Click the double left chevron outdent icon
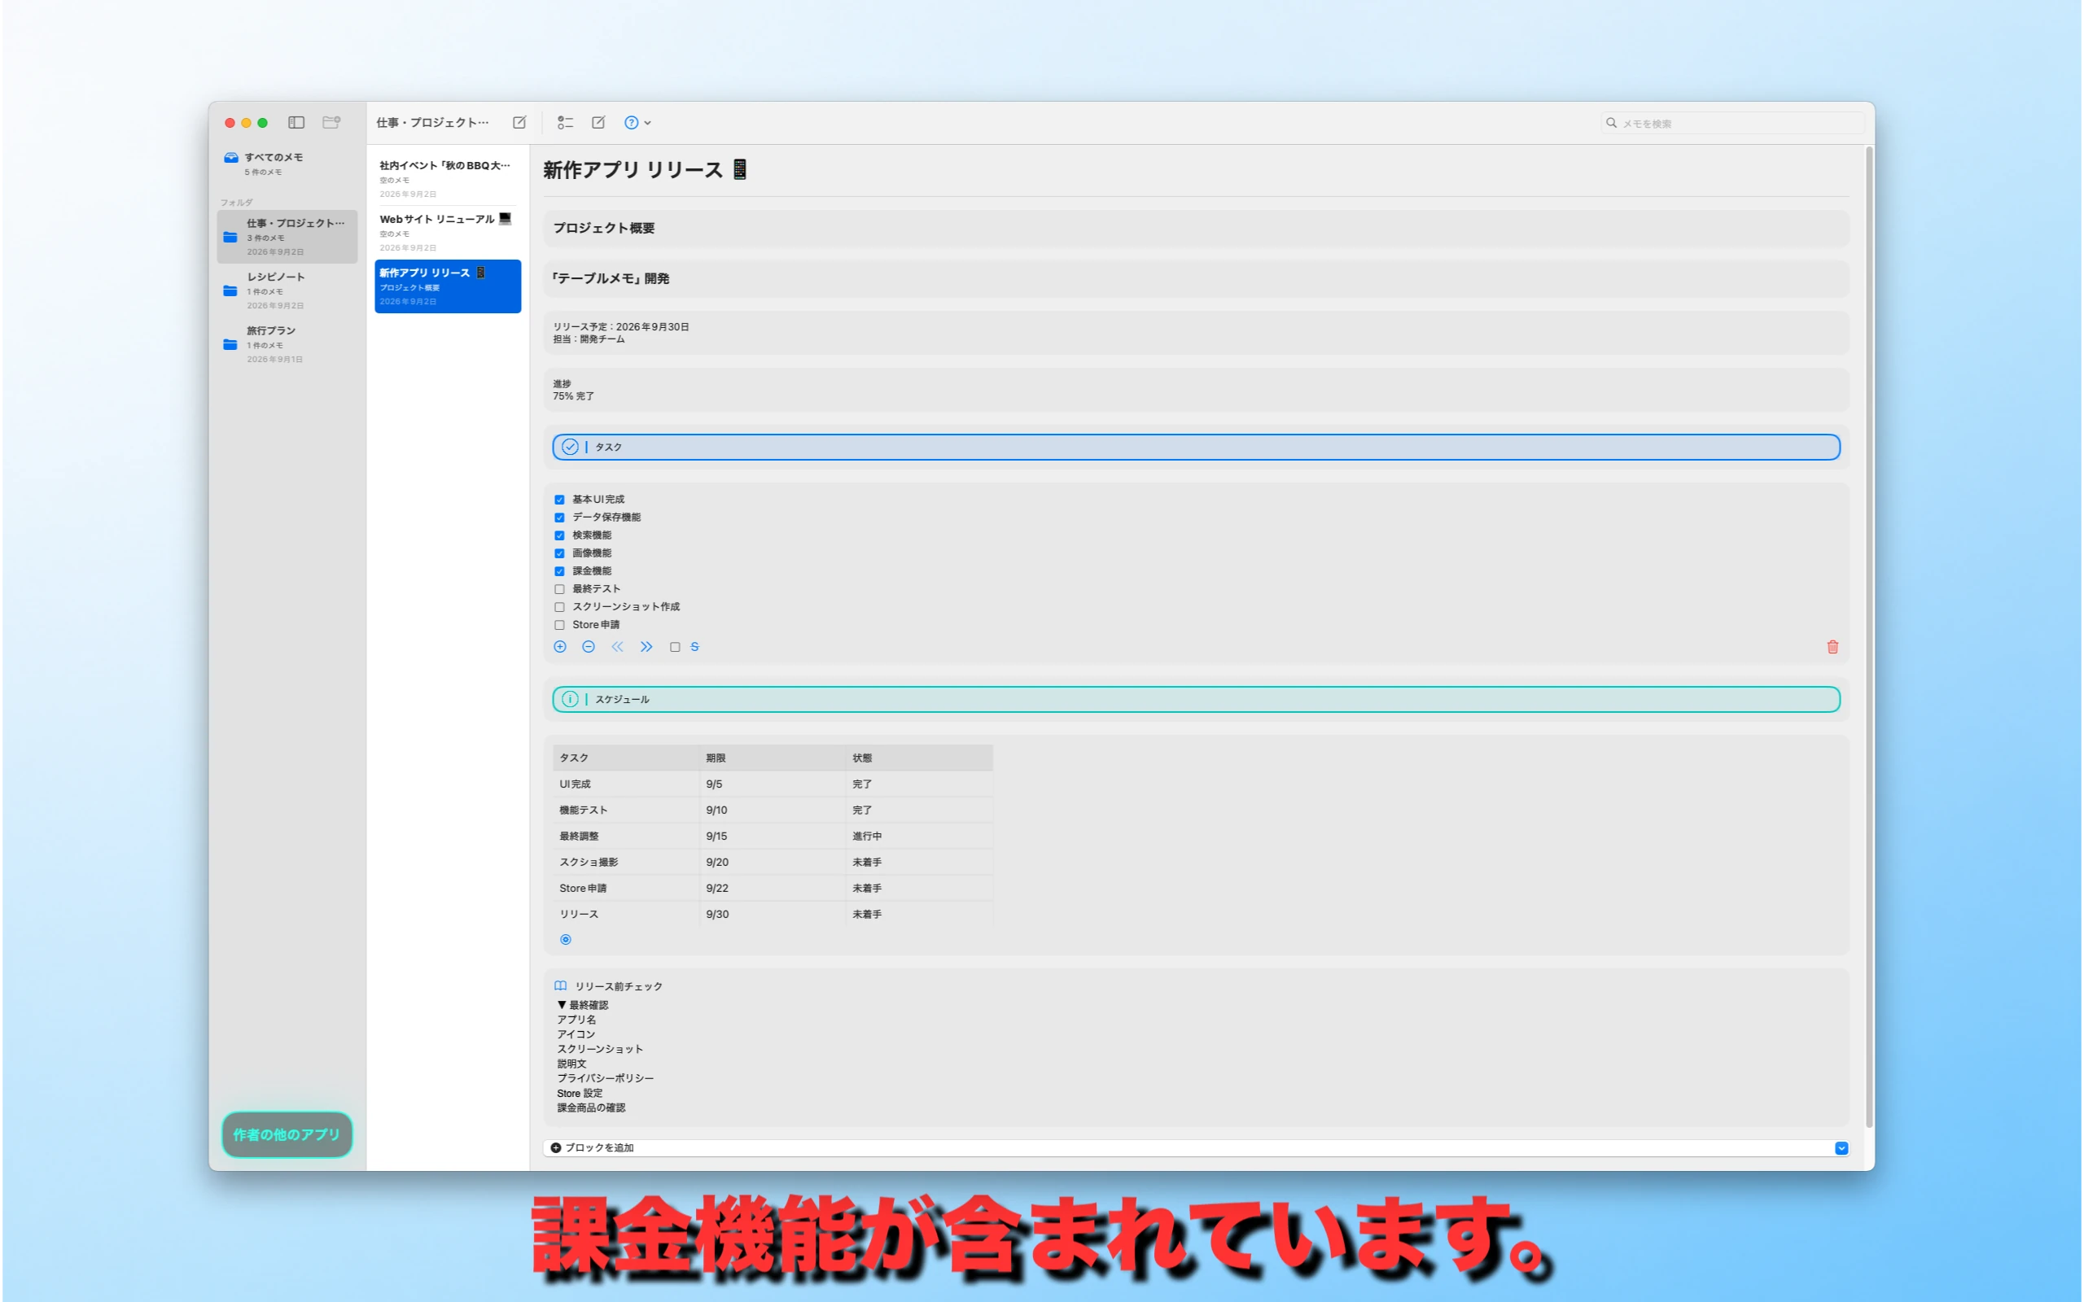Image resolution: width=2084 pixels, height=1302 pixels. pos(617,647)
